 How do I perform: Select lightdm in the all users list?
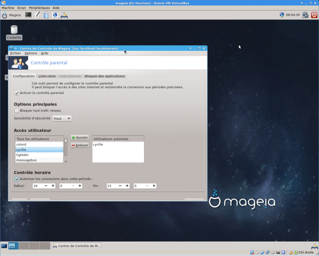[39, 155]
